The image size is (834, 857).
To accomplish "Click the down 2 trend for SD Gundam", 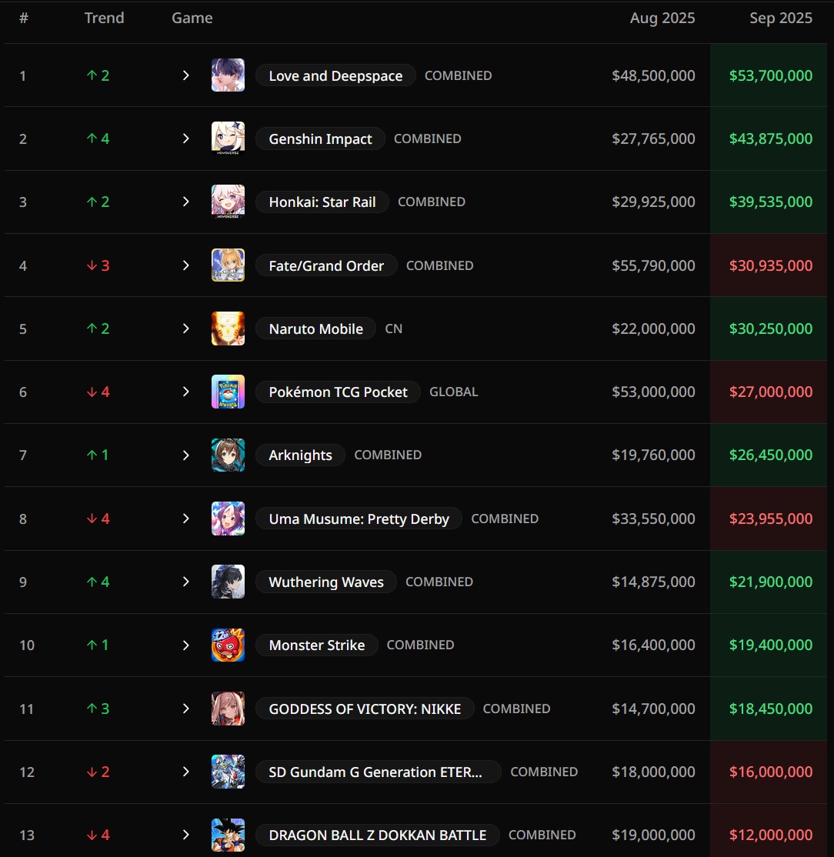I will tap(98, 772).
